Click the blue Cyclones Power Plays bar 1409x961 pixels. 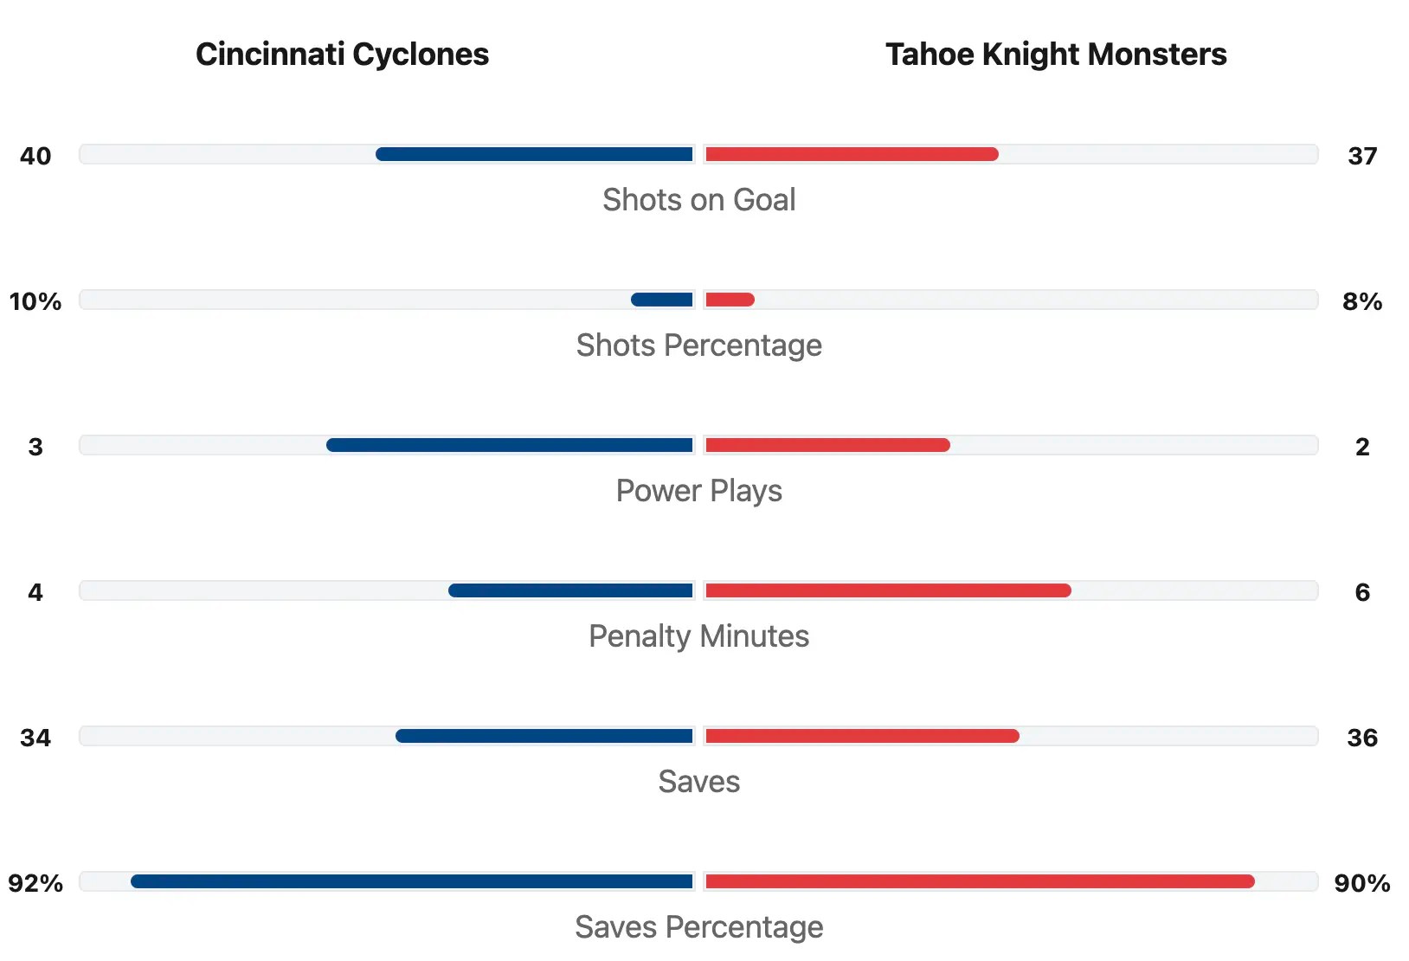coord(510,446)
